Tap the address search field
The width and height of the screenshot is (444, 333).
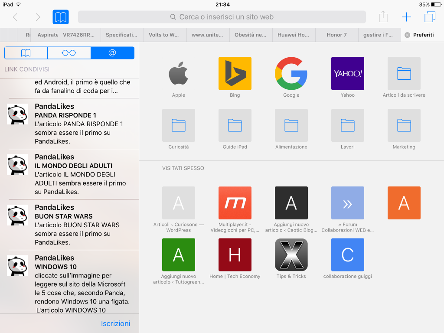[x=222, y=17]
